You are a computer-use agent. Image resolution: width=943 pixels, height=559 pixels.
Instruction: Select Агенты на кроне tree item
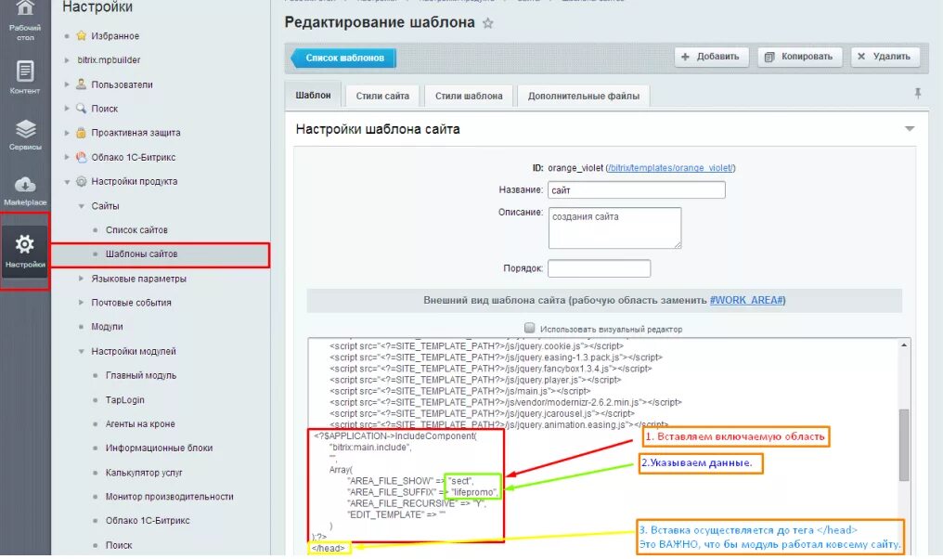tap(140, 423)
